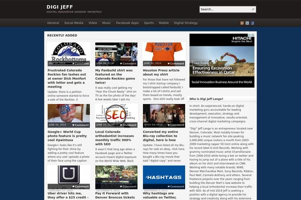Open the Digital Strategy menu item

[x=186, y=23]
